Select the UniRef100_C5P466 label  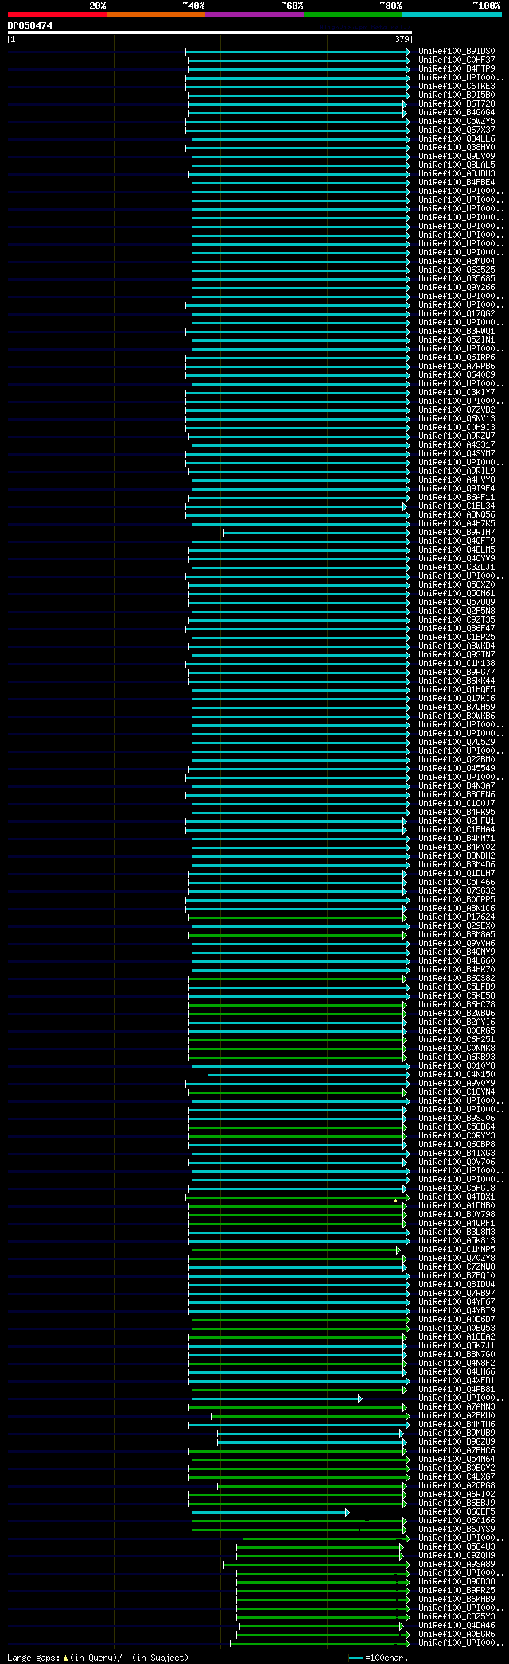[457, 882]
